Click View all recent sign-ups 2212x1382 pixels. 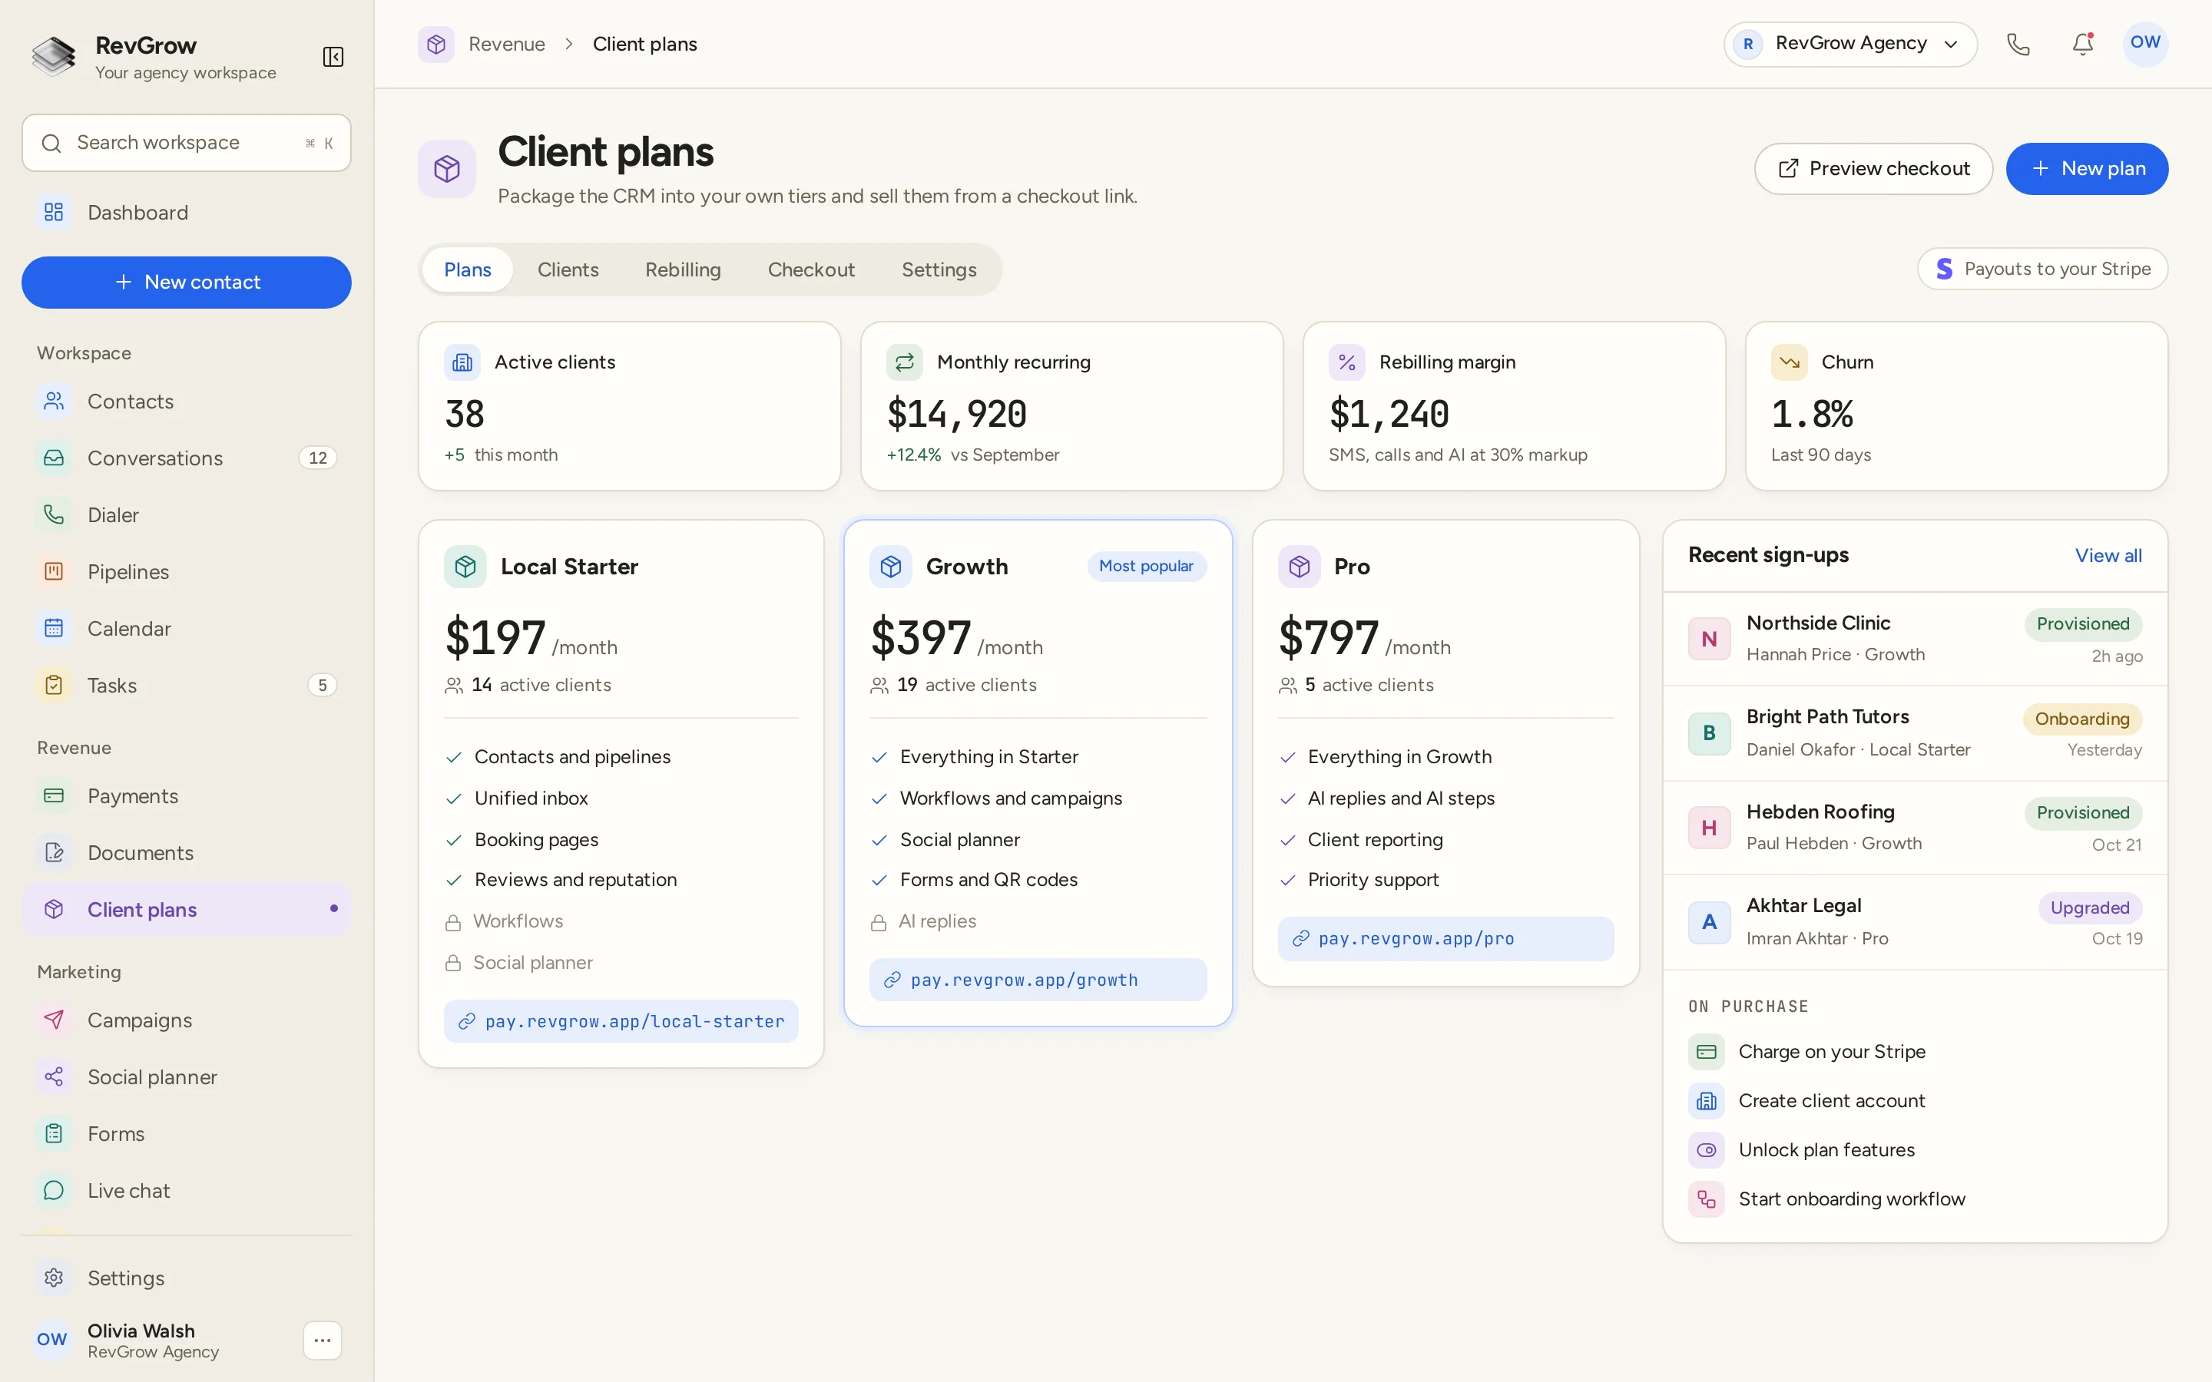2108,556
